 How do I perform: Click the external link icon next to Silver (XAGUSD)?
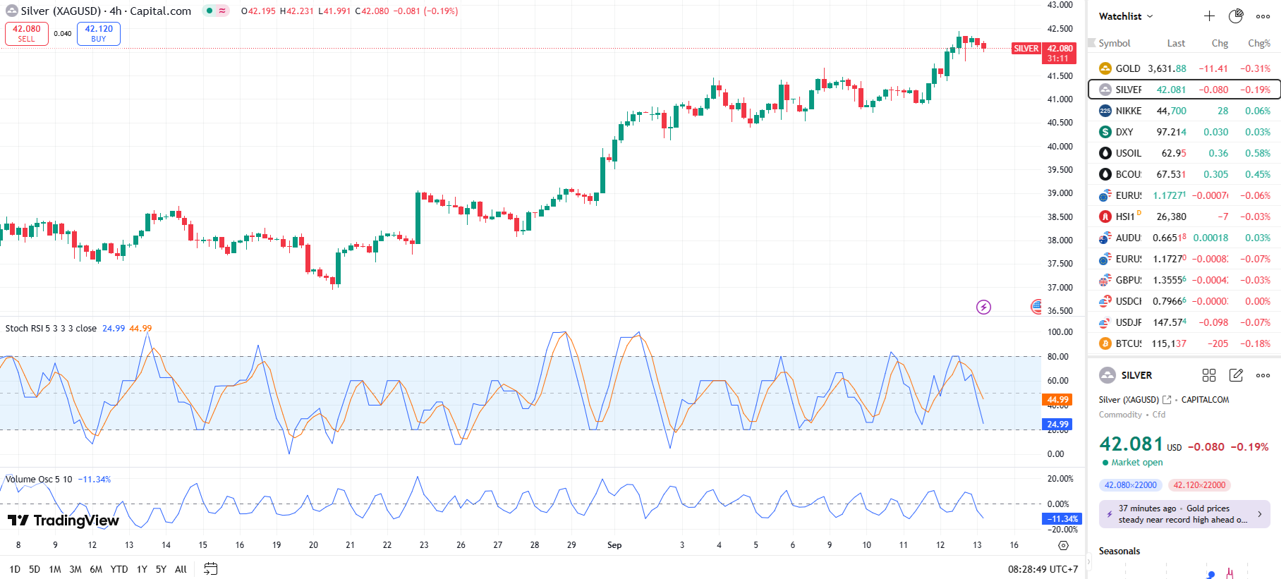coord(1167,400)
